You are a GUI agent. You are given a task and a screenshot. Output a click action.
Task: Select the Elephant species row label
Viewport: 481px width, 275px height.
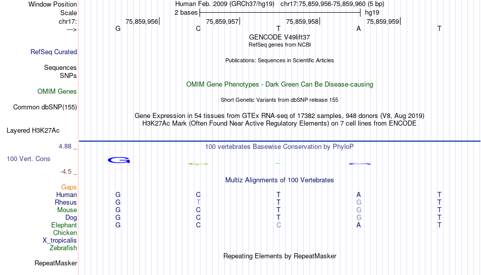64,225
